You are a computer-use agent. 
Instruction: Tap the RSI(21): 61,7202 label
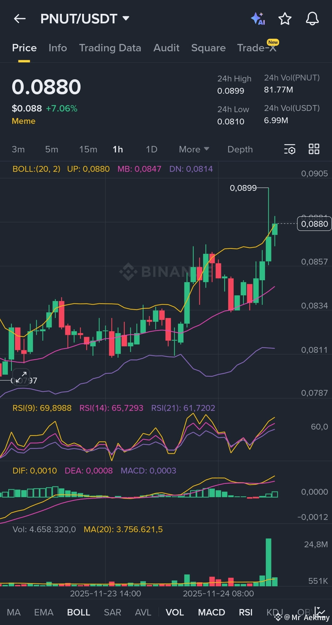tap(183, 408)
